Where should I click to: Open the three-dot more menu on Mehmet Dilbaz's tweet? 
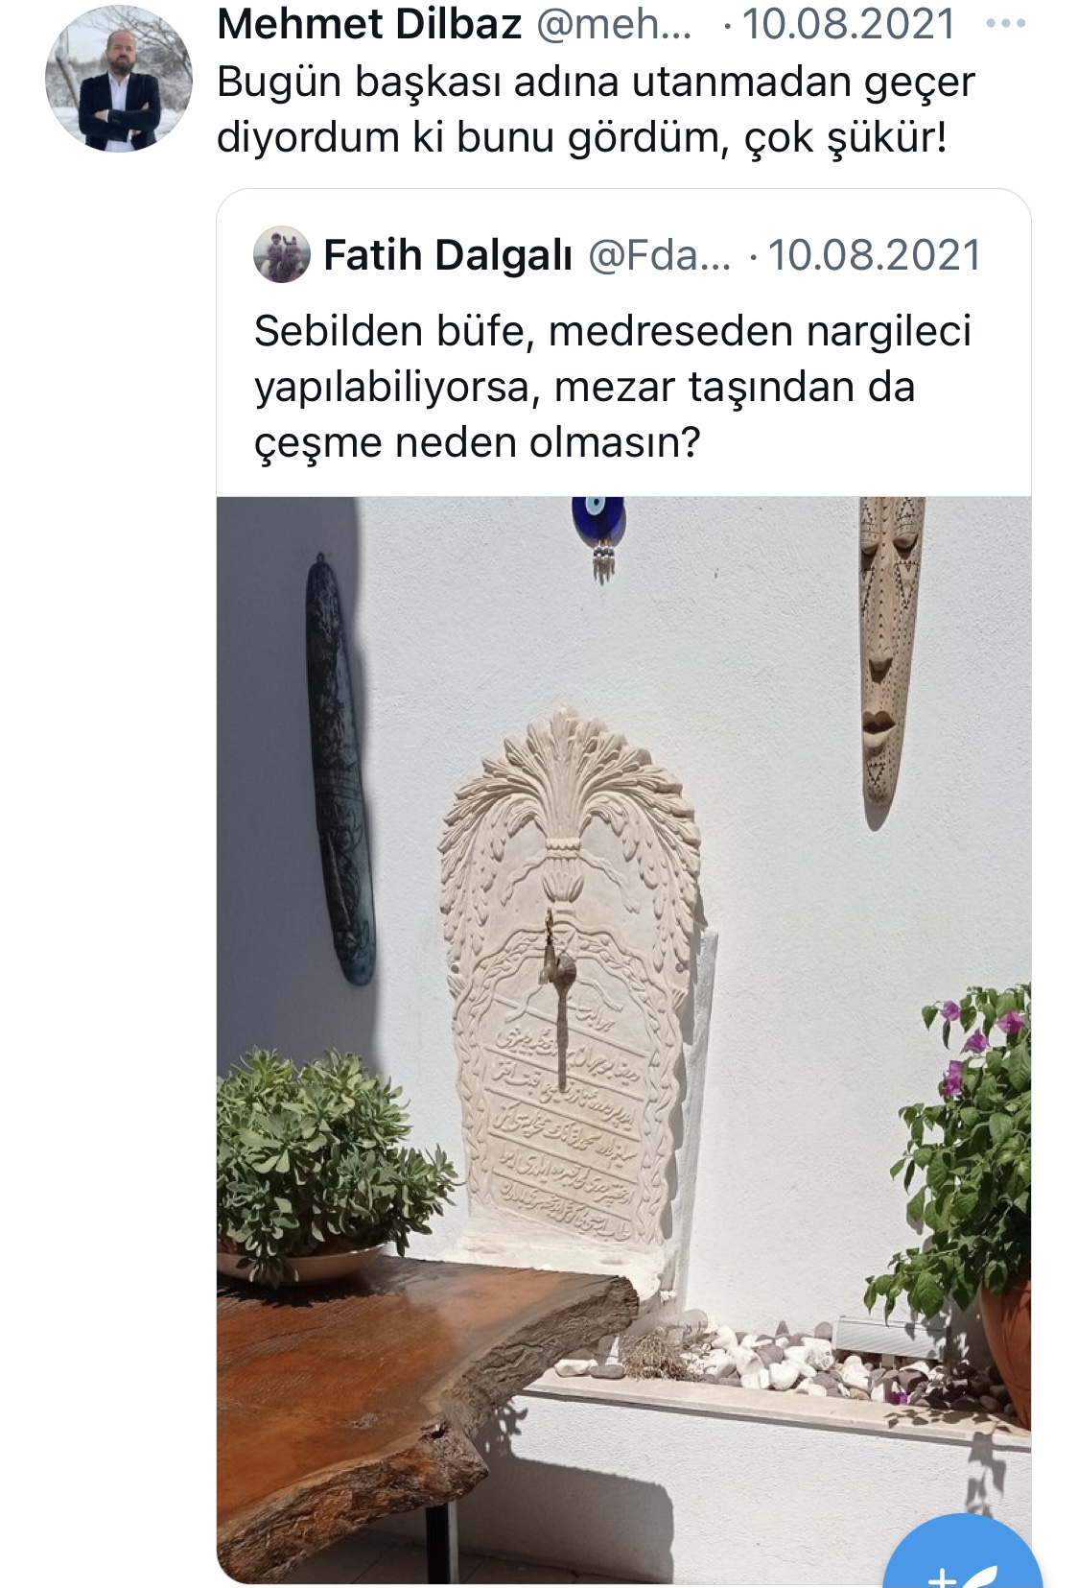click(x=1005, y=23)
